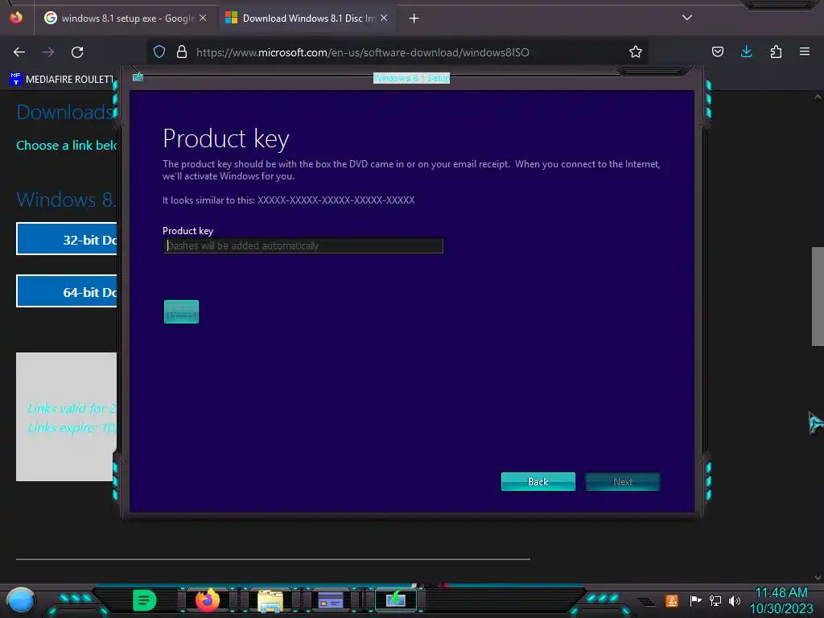
Task: Close the Download Windows 8.1 tab
Action: (384, 18)
